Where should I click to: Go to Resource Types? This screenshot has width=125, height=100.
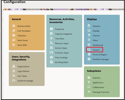(x=62, y=44)
